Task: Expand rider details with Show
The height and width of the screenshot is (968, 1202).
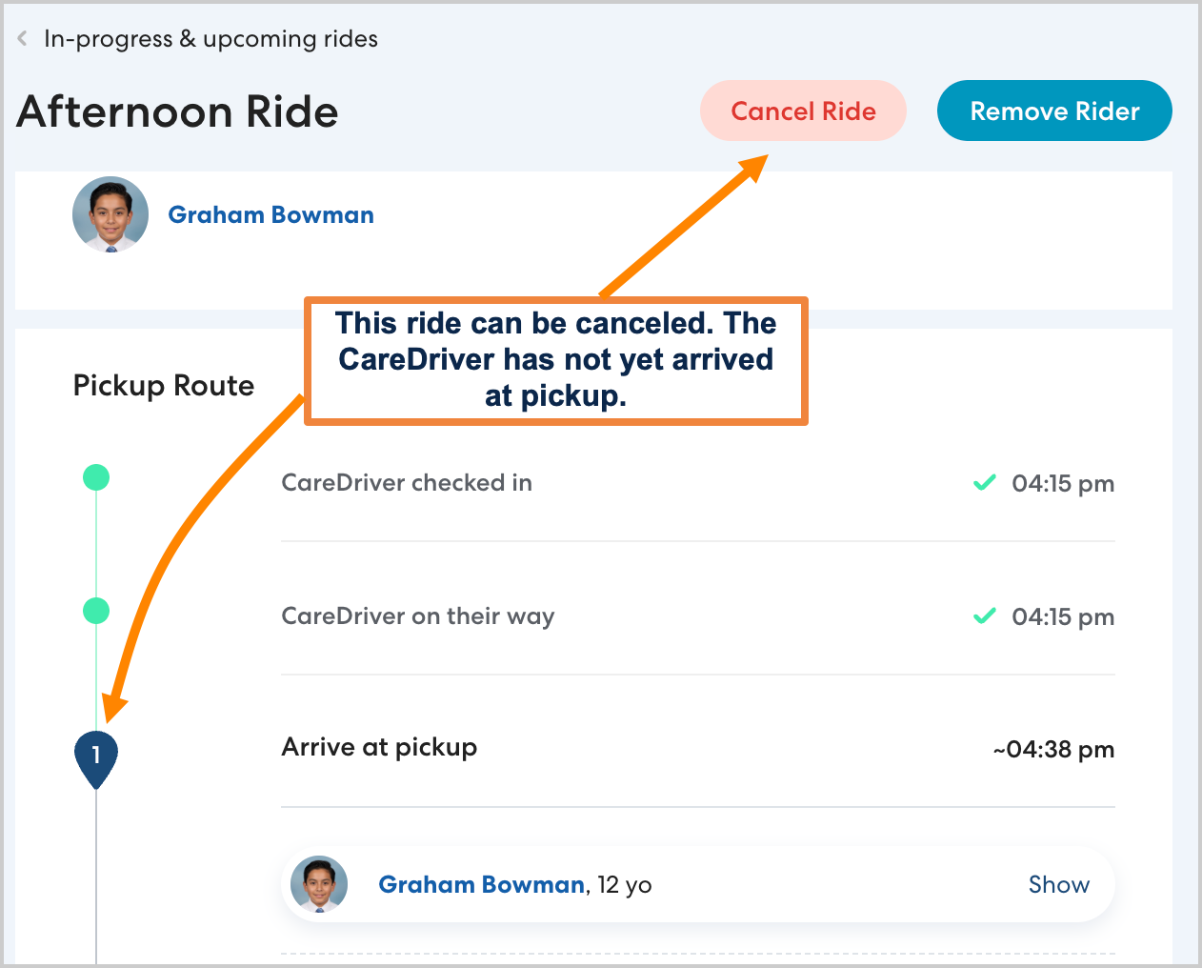Action: (x=1058, y=885)
